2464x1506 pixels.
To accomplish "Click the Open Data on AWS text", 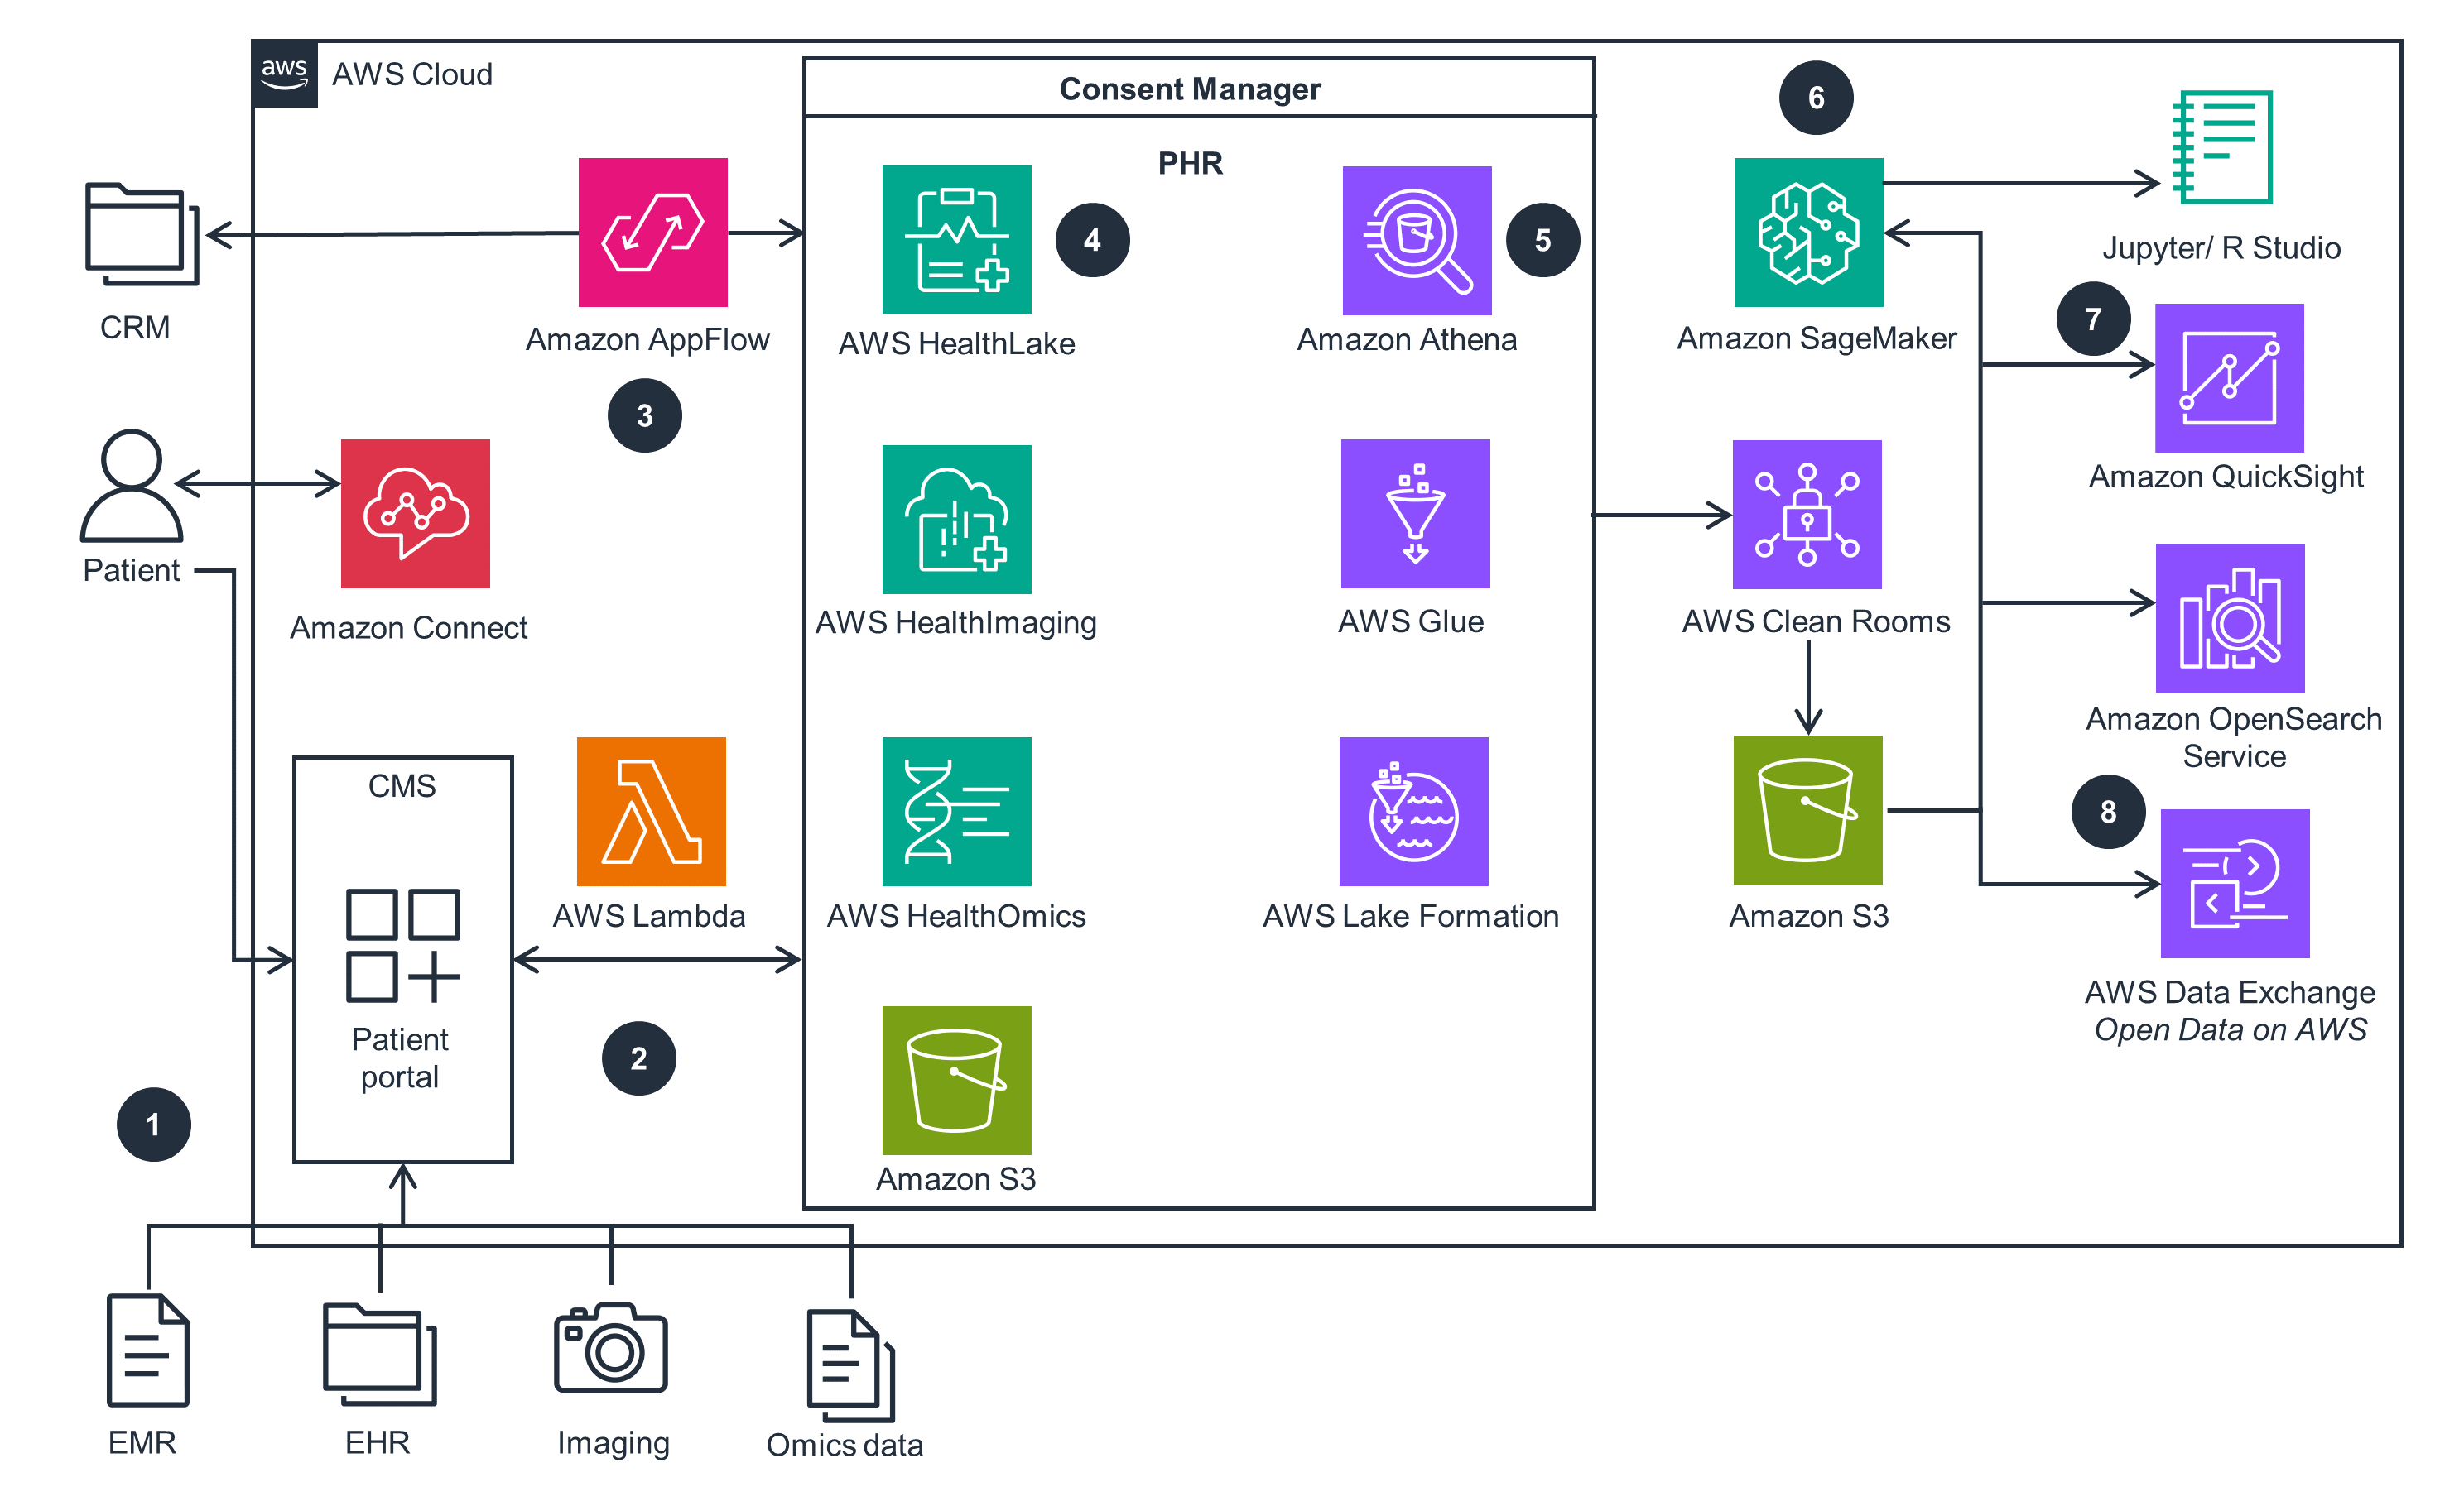I will (2231, 1030).
